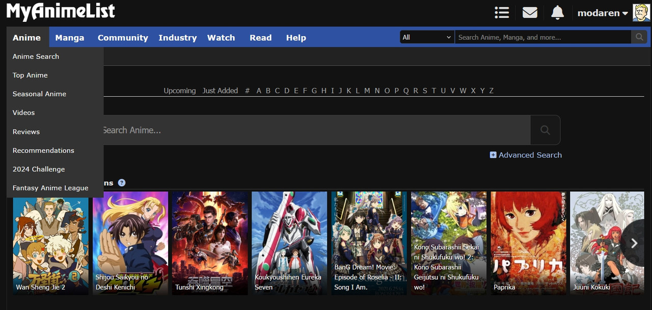Filter anime by letter D
The image size is (652, 310).
[287, 91]
